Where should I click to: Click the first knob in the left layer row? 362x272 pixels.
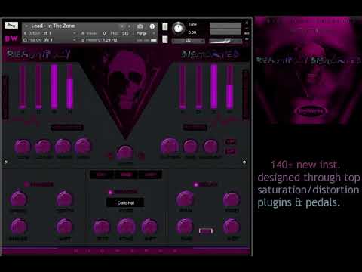[23, 147]
